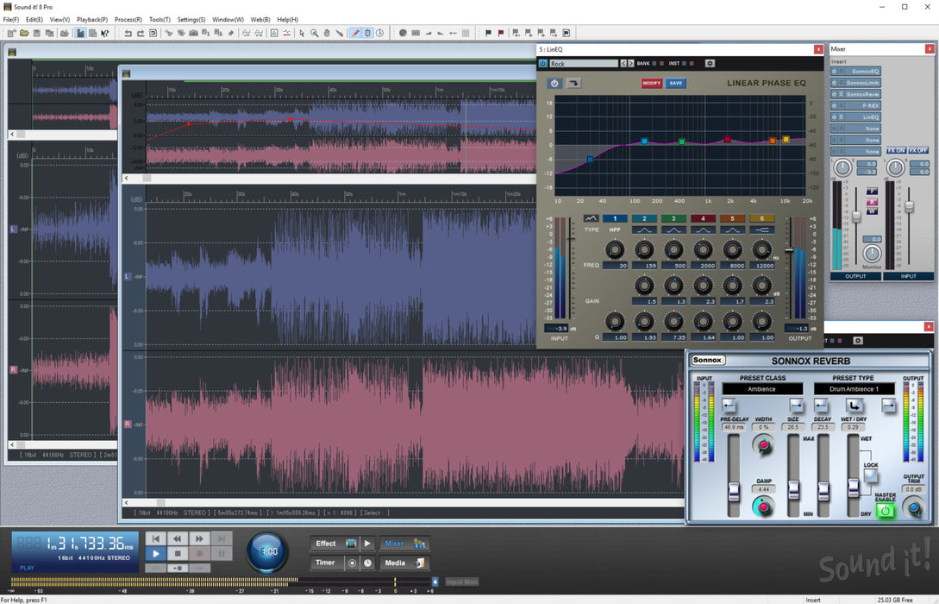
Task: Select the magnifier Zoom tool
Action: pos(315,33)
